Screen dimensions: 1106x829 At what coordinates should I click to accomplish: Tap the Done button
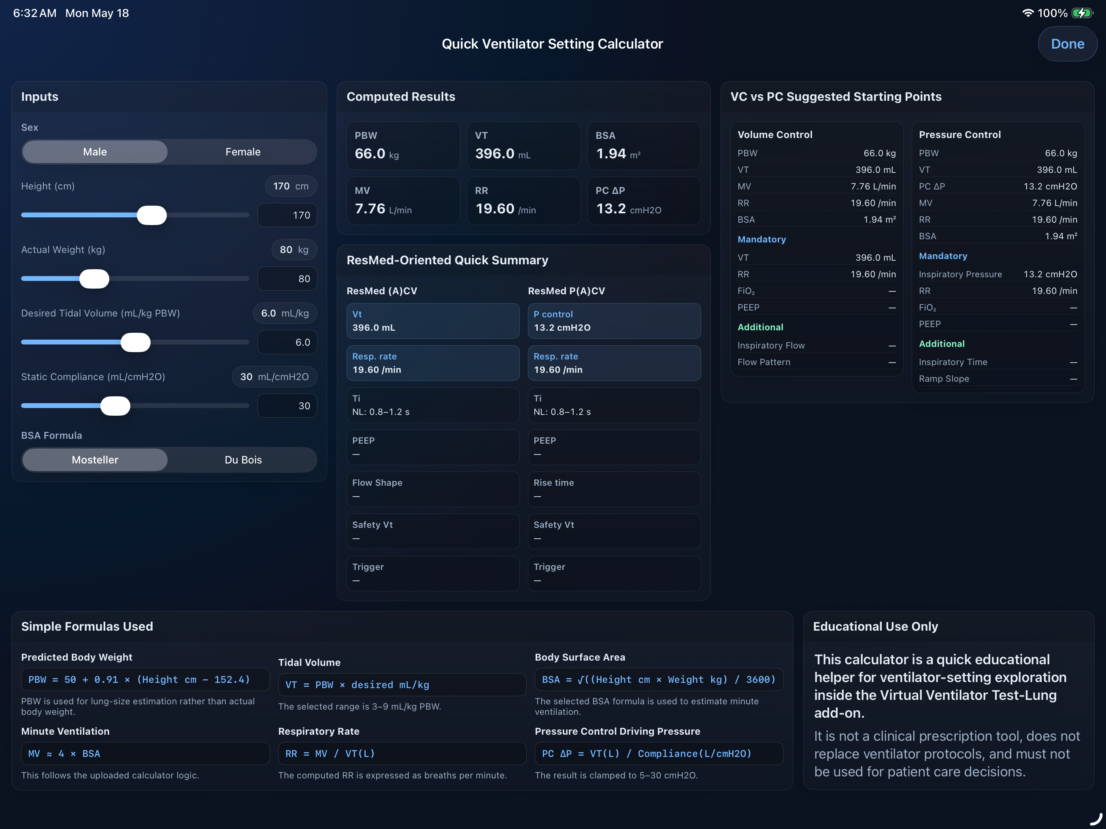pyautogui.click(x=1067, y=44)
